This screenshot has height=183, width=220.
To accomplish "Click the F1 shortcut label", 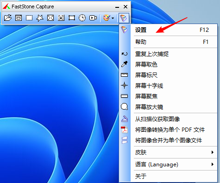I will click(x=206, y=42).
